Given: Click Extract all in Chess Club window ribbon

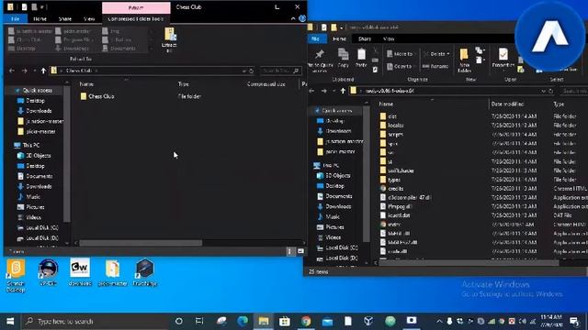Looking at the screenshot, I should pyautogui.click(x=169, y=39).
